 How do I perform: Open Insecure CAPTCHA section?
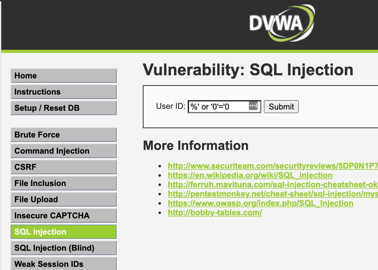(64, 216)
